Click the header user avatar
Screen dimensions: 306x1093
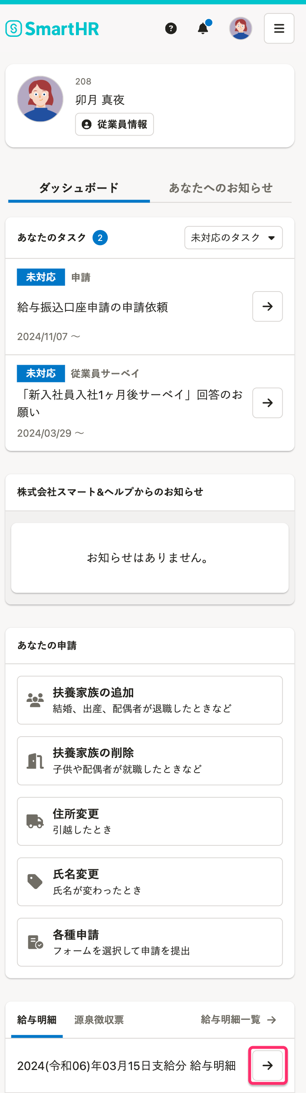point(240,28)
